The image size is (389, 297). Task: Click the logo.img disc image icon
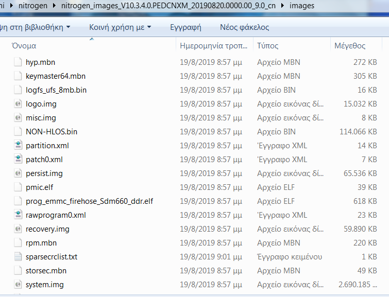tap(19, 104)
